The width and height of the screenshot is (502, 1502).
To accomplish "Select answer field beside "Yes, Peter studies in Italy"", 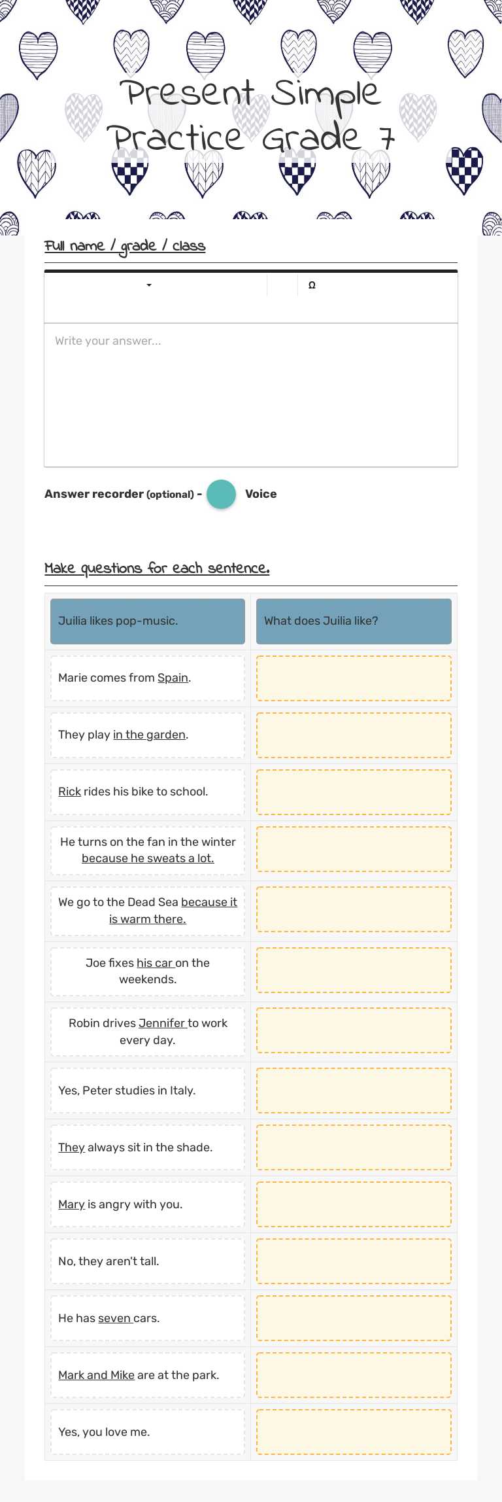I will [354, 1090].
